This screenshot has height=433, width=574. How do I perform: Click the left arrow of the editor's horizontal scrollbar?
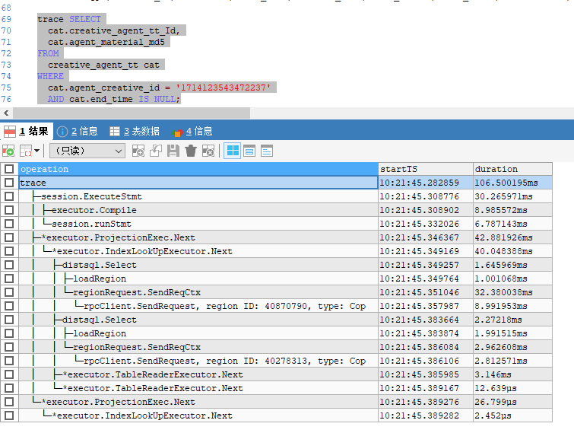click(6, 113)
